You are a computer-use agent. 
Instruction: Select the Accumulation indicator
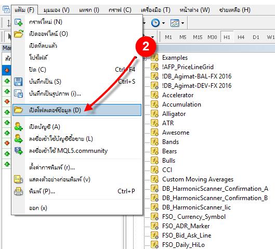coord(182,104)
